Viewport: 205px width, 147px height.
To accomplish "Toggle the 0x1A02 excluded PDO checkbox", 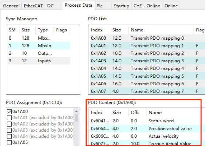I will click(x=9, y=124).
